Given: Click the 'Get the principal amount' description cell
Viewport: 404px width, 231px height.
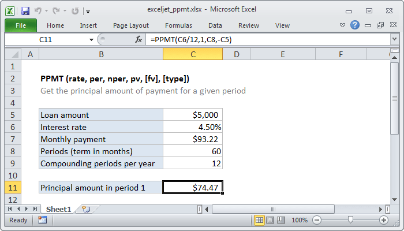Looking at the screenshot, I should click(x=143, y=91).
